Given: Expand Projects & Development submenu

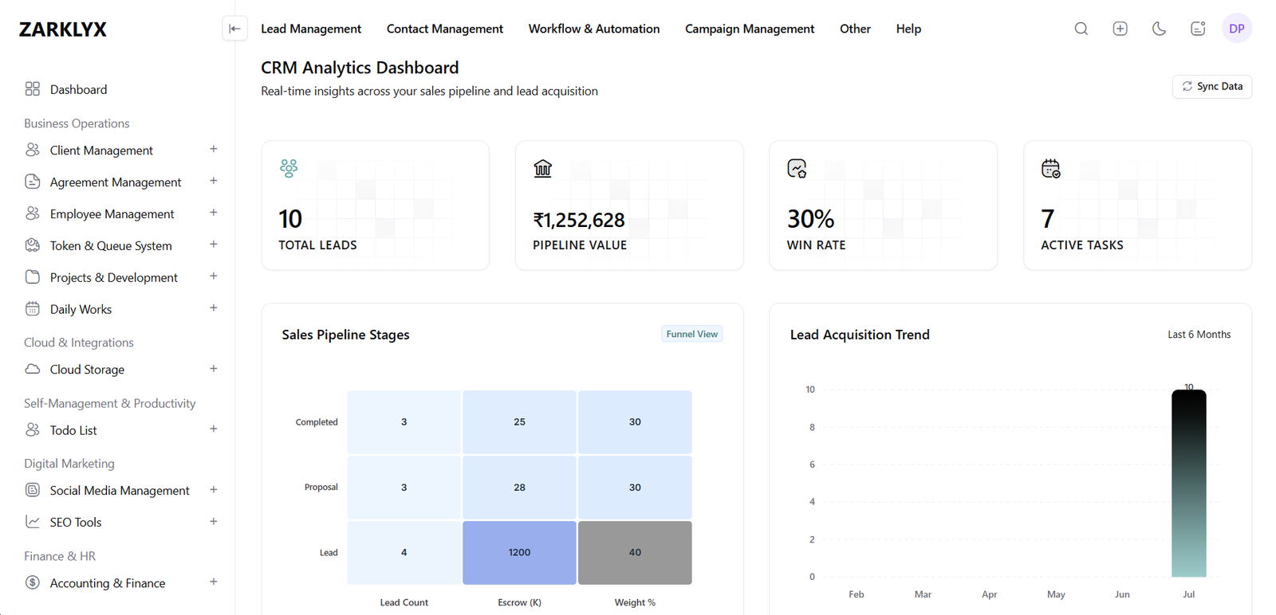Looking at the screenshot, I should point(214,276).
